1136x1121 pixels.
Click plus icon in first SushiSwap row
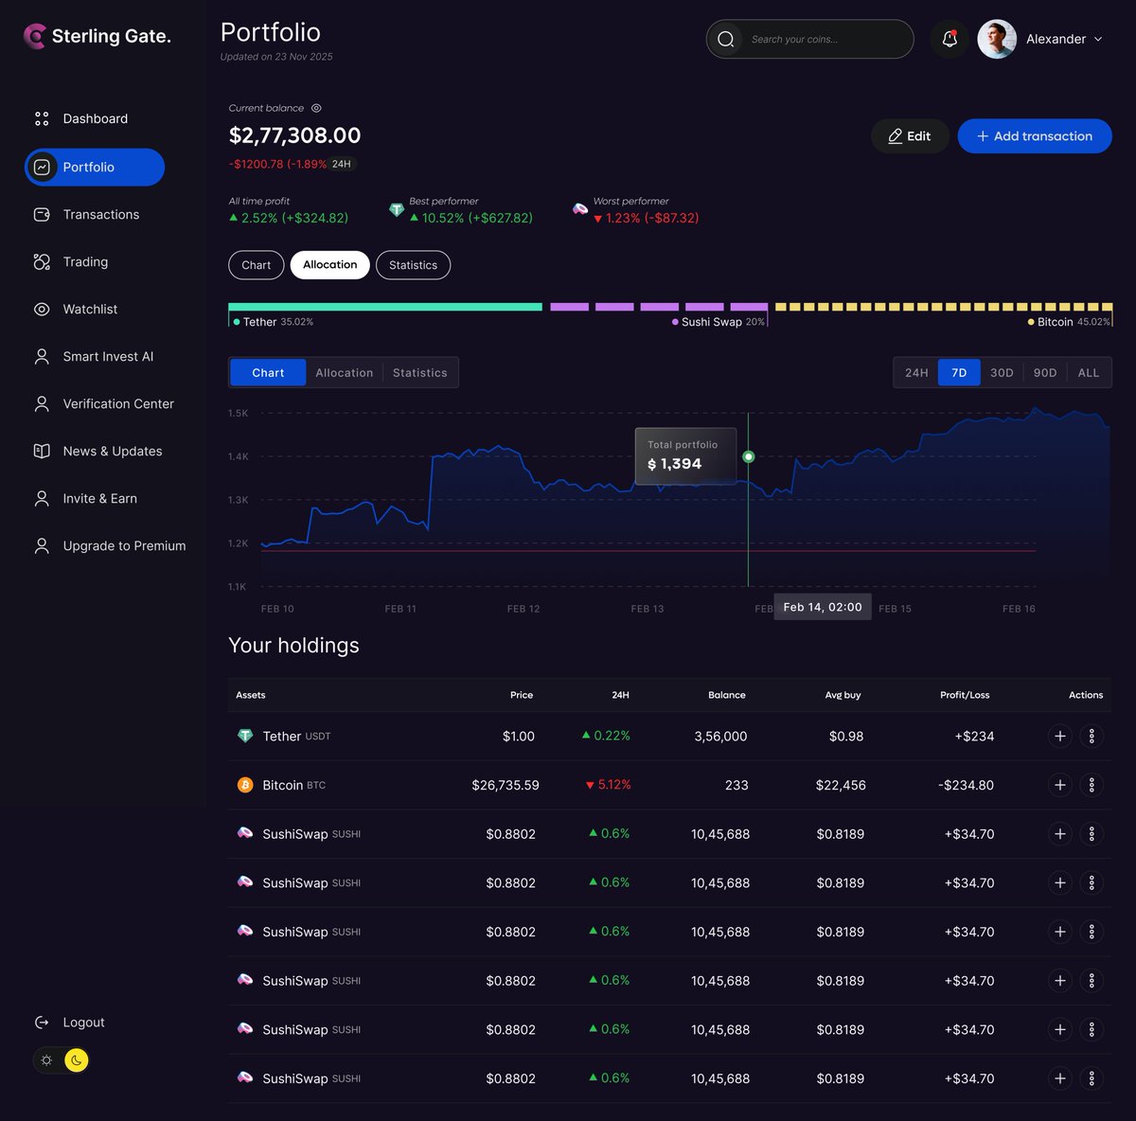click(1060, 834)
